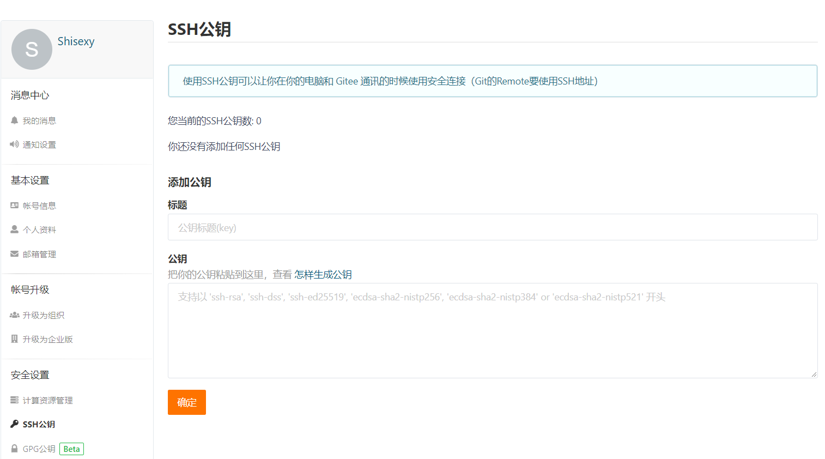The height and width of the screenshot is (459, 825).
Task: Click the bold 公钥 field label
Action: (178, 259)
